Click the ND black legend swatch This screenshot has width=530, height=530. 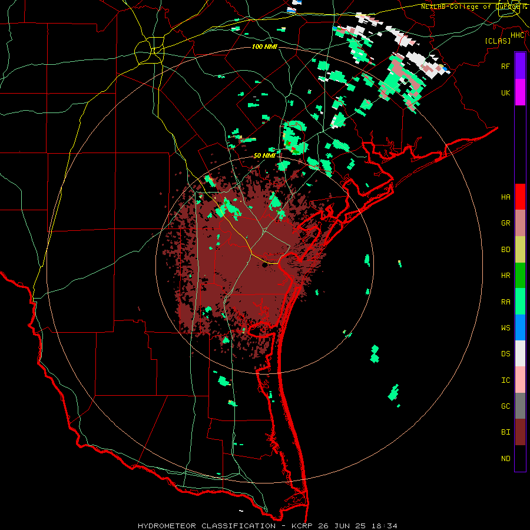[520, 458]
